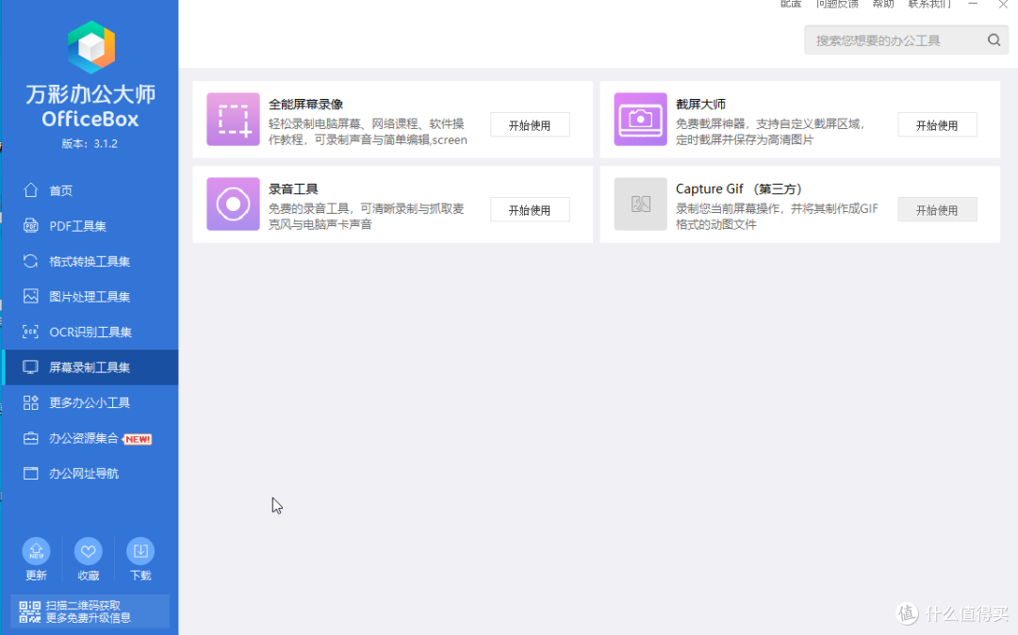Start using 录音工具 with 开始使用
1018x635 pixels.
click(x=530, y=210)
